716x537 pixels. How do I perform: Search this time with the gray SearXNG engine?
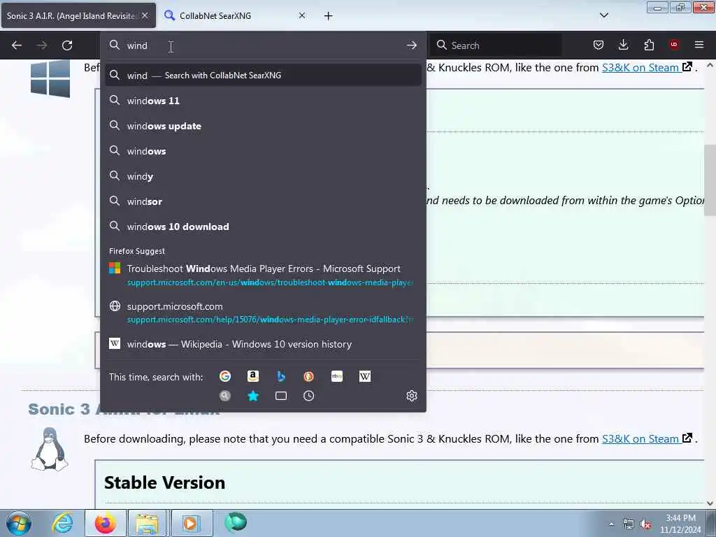(224, 396)
